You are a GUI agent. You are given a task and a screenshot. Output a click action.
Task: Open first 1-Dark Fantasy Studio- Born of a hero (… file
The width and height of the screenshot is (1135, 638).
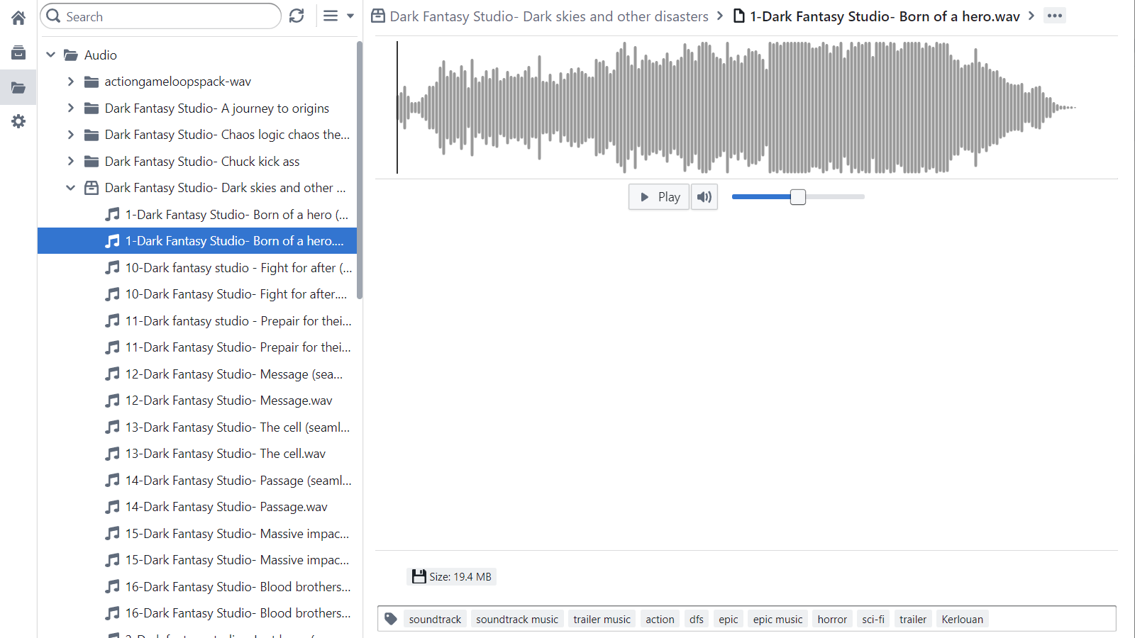pos(197,214)
